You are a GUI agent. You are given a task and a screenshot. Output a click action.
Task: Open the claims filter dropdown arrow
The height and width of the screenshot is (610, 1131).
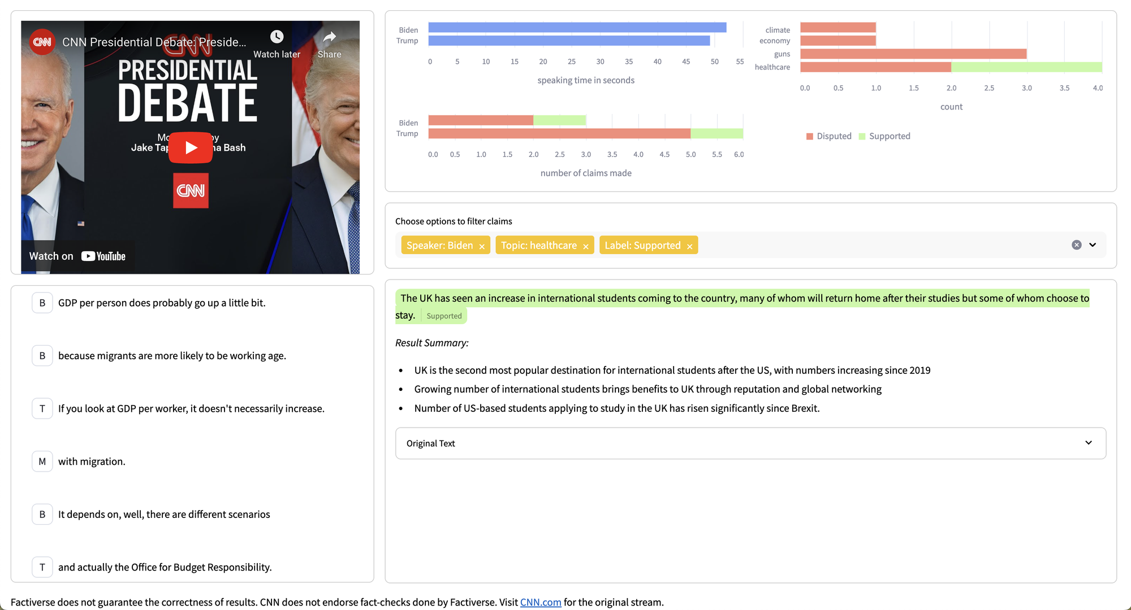1093,245
